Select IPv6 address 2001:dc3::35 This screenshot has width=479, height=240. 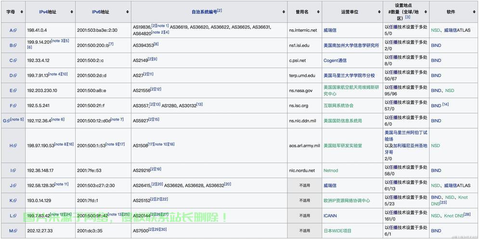(90, 231)
